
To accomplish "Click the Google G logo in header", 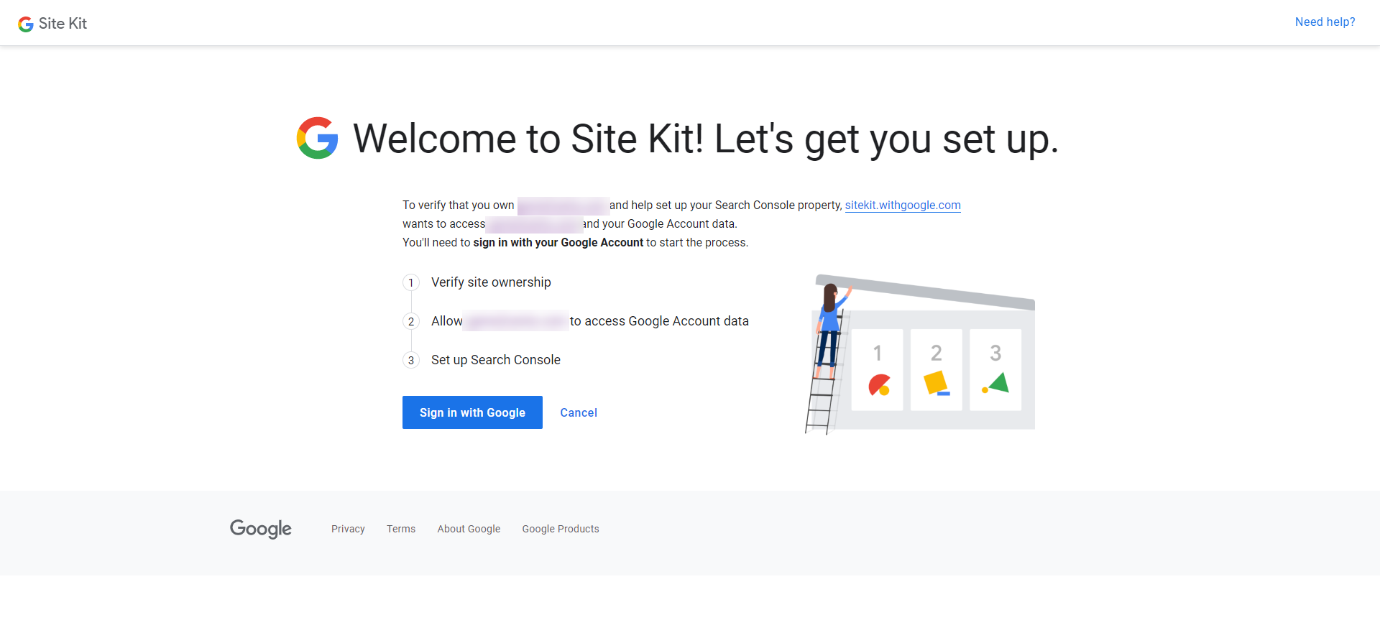I will click(x=26, y=24).
